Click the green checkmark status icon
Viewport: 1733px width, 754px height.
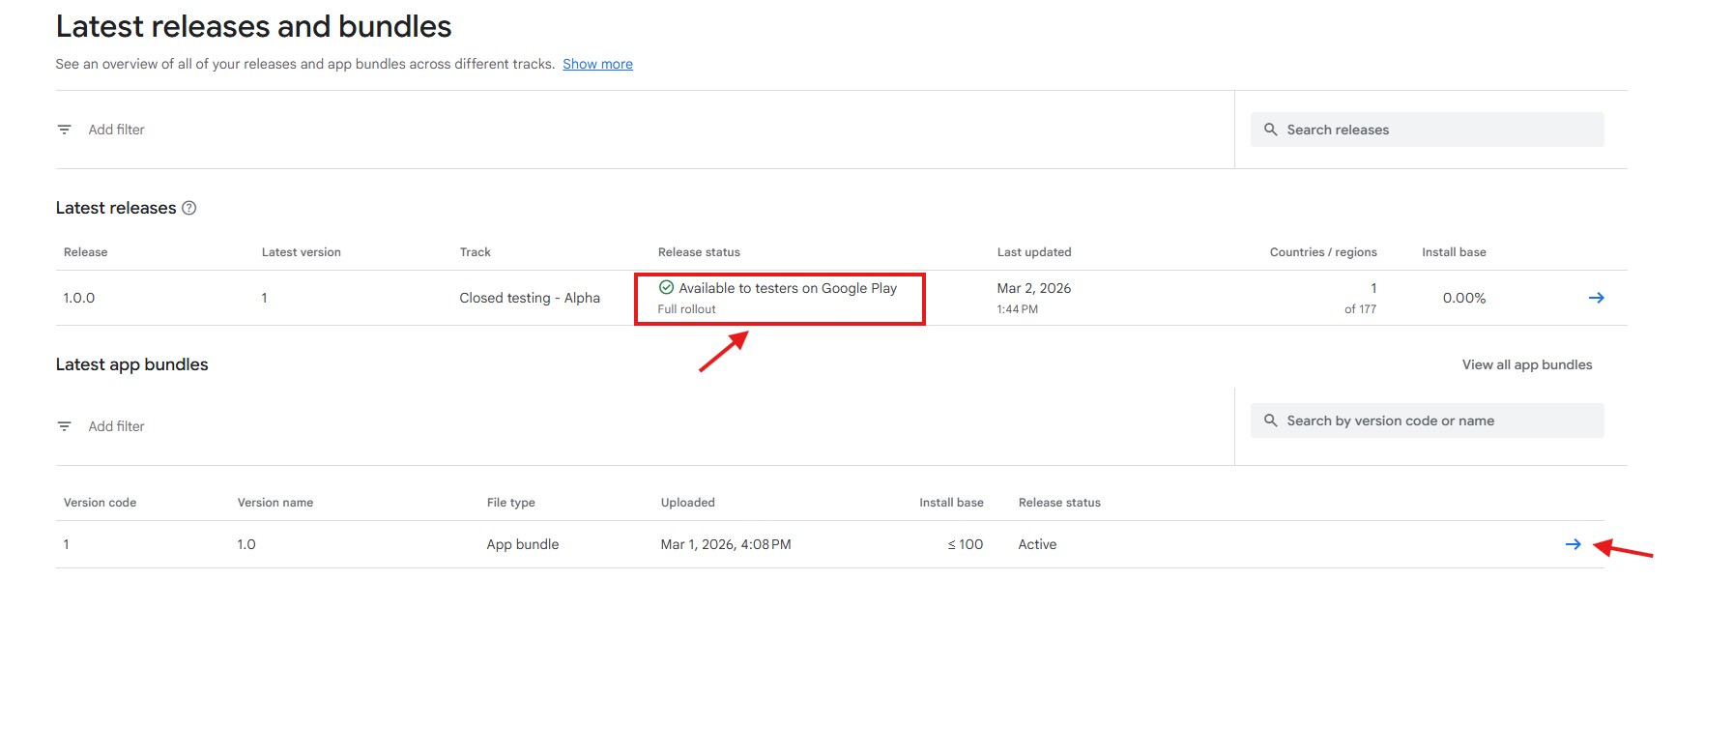[666, 287]
